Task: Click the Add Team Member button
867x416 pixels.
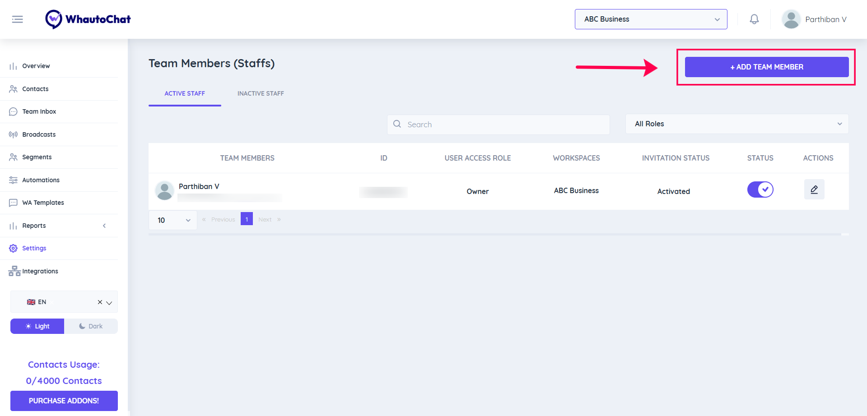Action: (766, 67)
